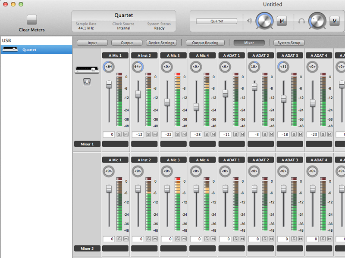Mute A ADAT 1 channel in Mixer 1

click(x=242, y=135)
